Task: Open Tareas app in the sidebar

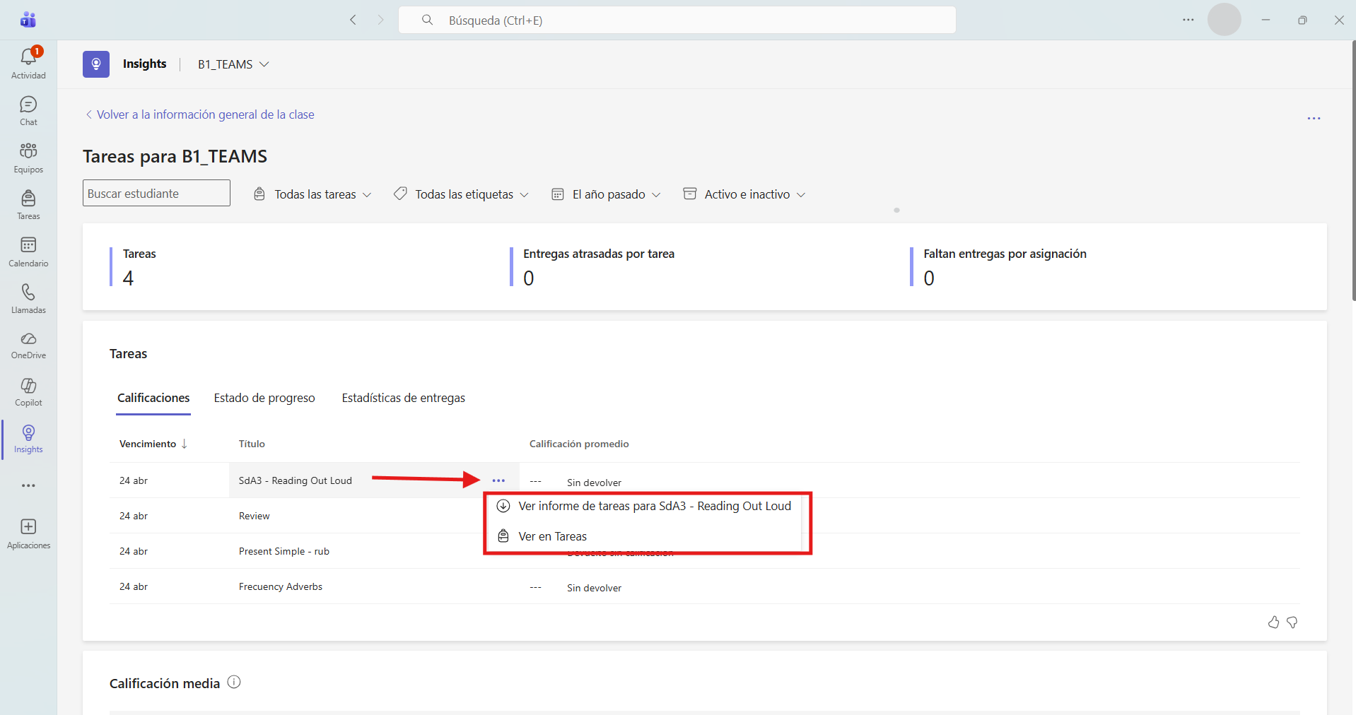Action: click(28, 205)
